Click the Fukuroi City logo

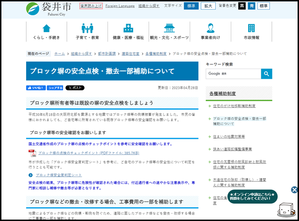point(48,8)
